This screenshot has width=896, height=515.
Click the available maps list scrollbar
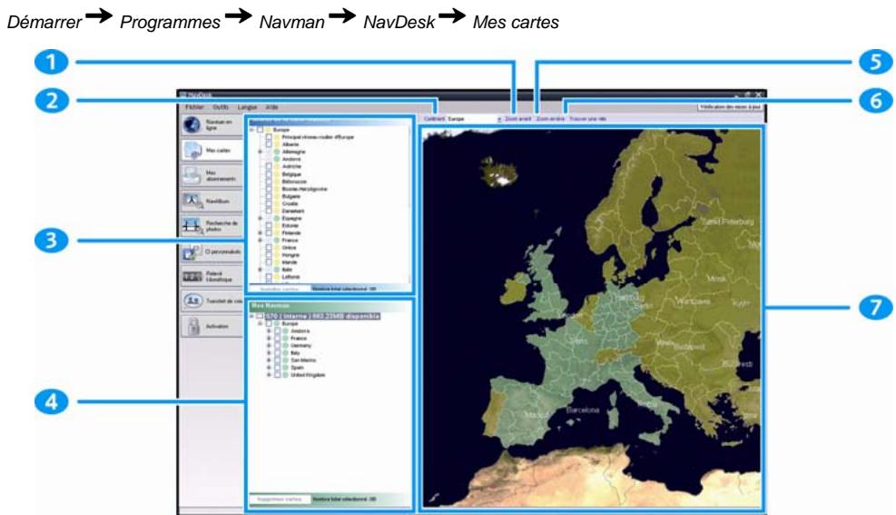409,203
